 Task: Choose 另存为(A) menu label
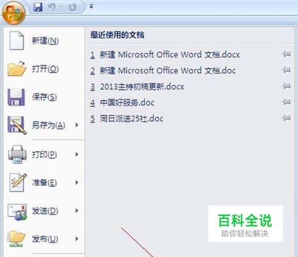(x=48, y=125)
